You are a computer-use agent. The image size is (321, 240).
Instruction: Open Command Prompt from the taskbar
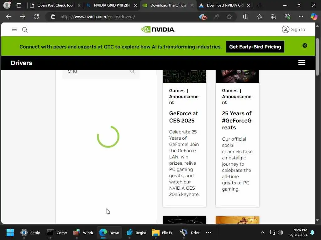click(x=57, y=232)
